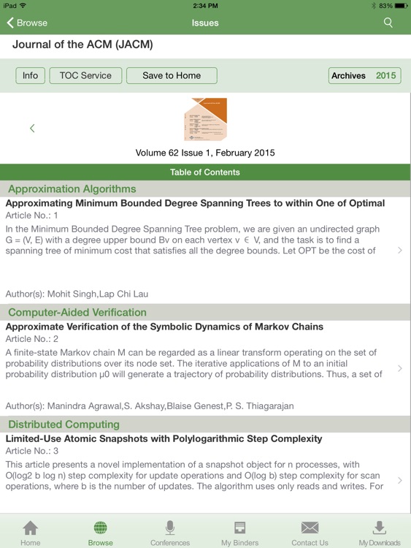Open Article No. 1 chevron
Image resolution: width=411 pixels, height=548 pixels.
pos(400,250)
